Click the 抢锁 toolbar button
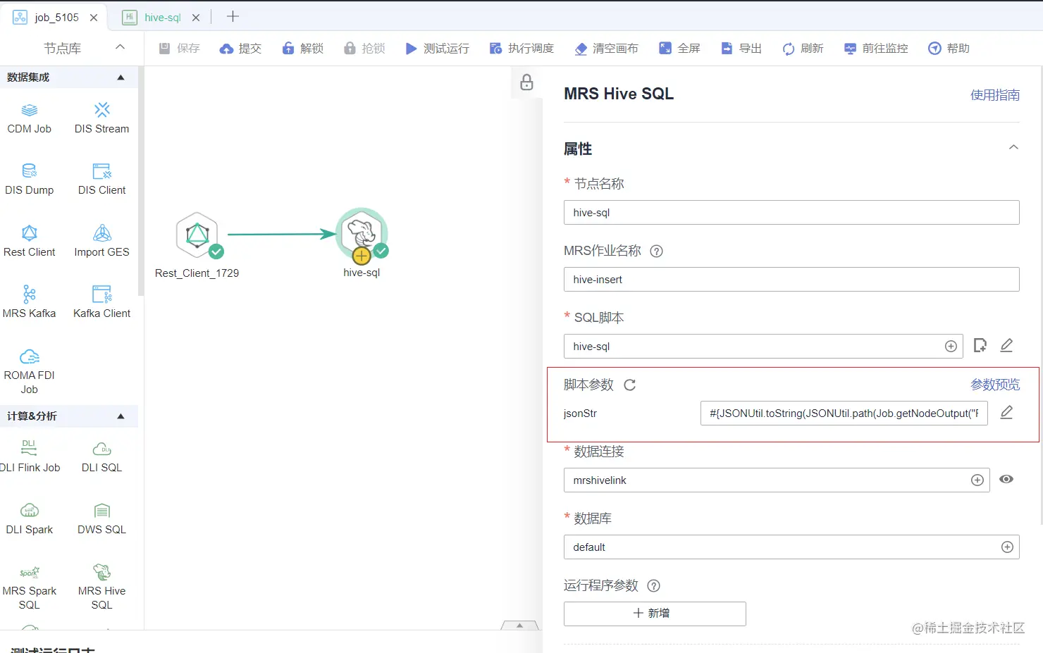Viewport: 1043px width, 653px height. coord(364,48)
